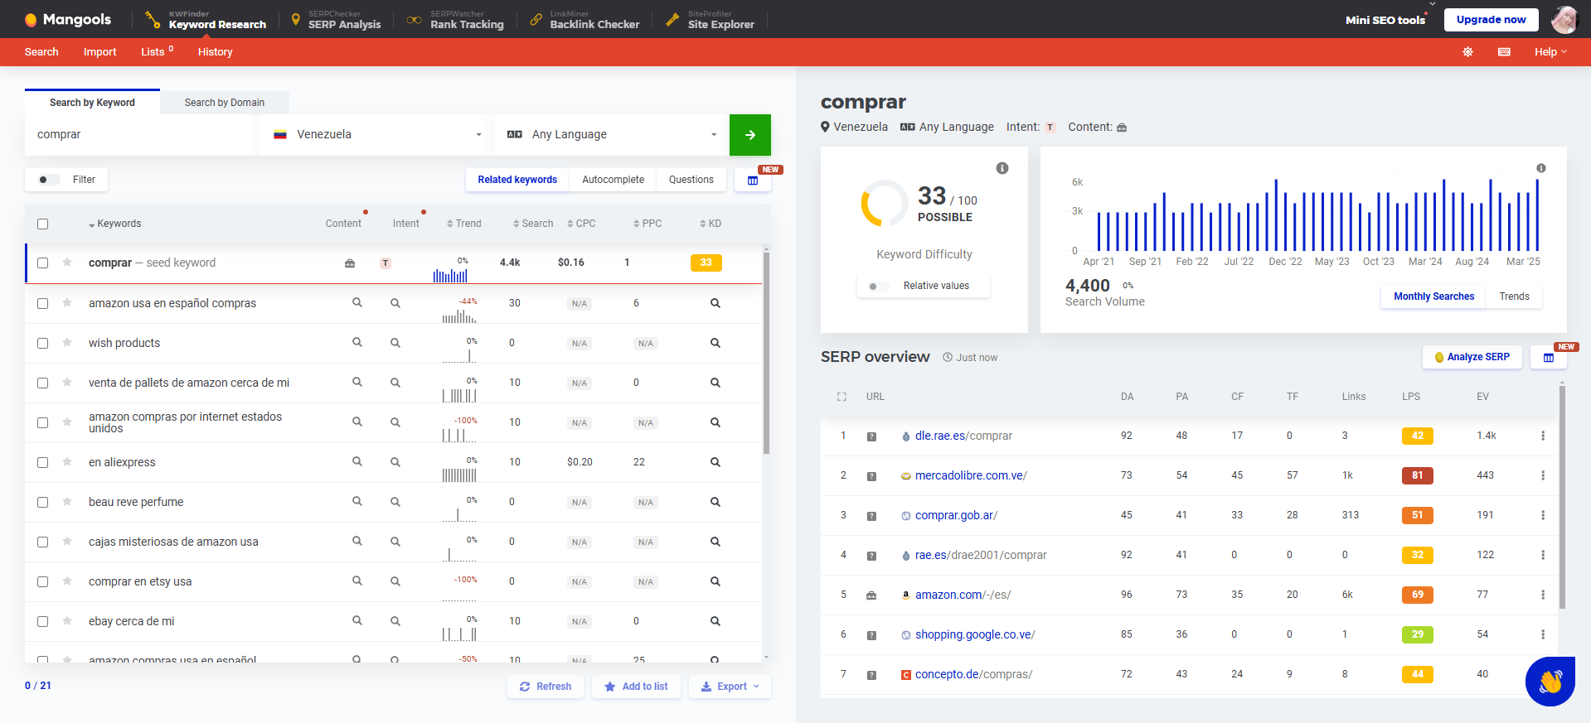
Task: Click info icon in Keyword Difficulty card
Action: [x=1002, y=168]
